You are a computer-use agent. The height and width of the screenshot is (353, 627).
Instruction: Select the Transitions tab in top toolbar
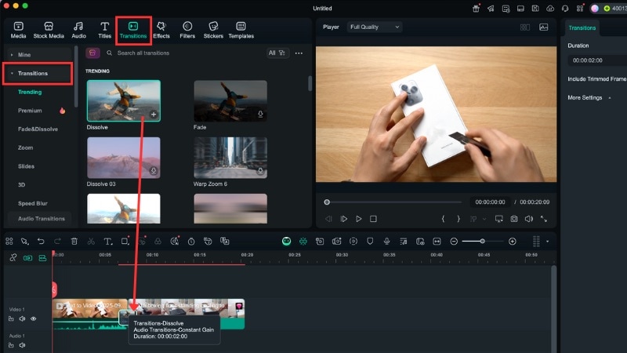pyautogui.click(x=133, y=31)
